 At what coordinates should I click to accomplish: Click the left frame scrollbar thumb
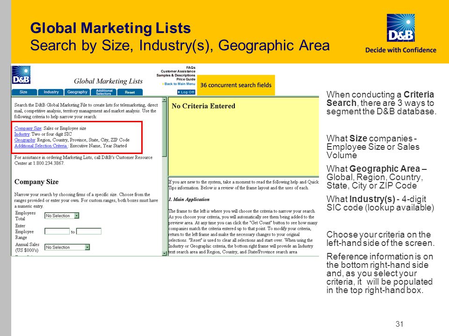coord(164,129)
